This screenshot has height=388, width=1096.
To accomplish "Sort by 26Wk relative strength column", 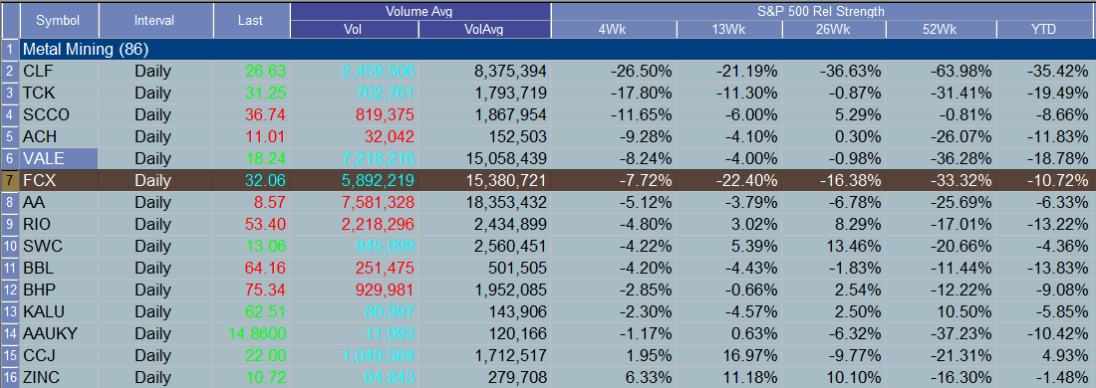I will click(x=833, y=29).
